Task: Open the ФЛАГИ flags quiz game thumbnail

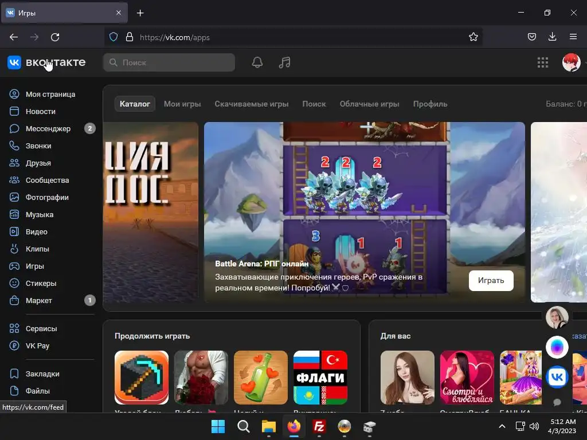Action: (320, 378)
